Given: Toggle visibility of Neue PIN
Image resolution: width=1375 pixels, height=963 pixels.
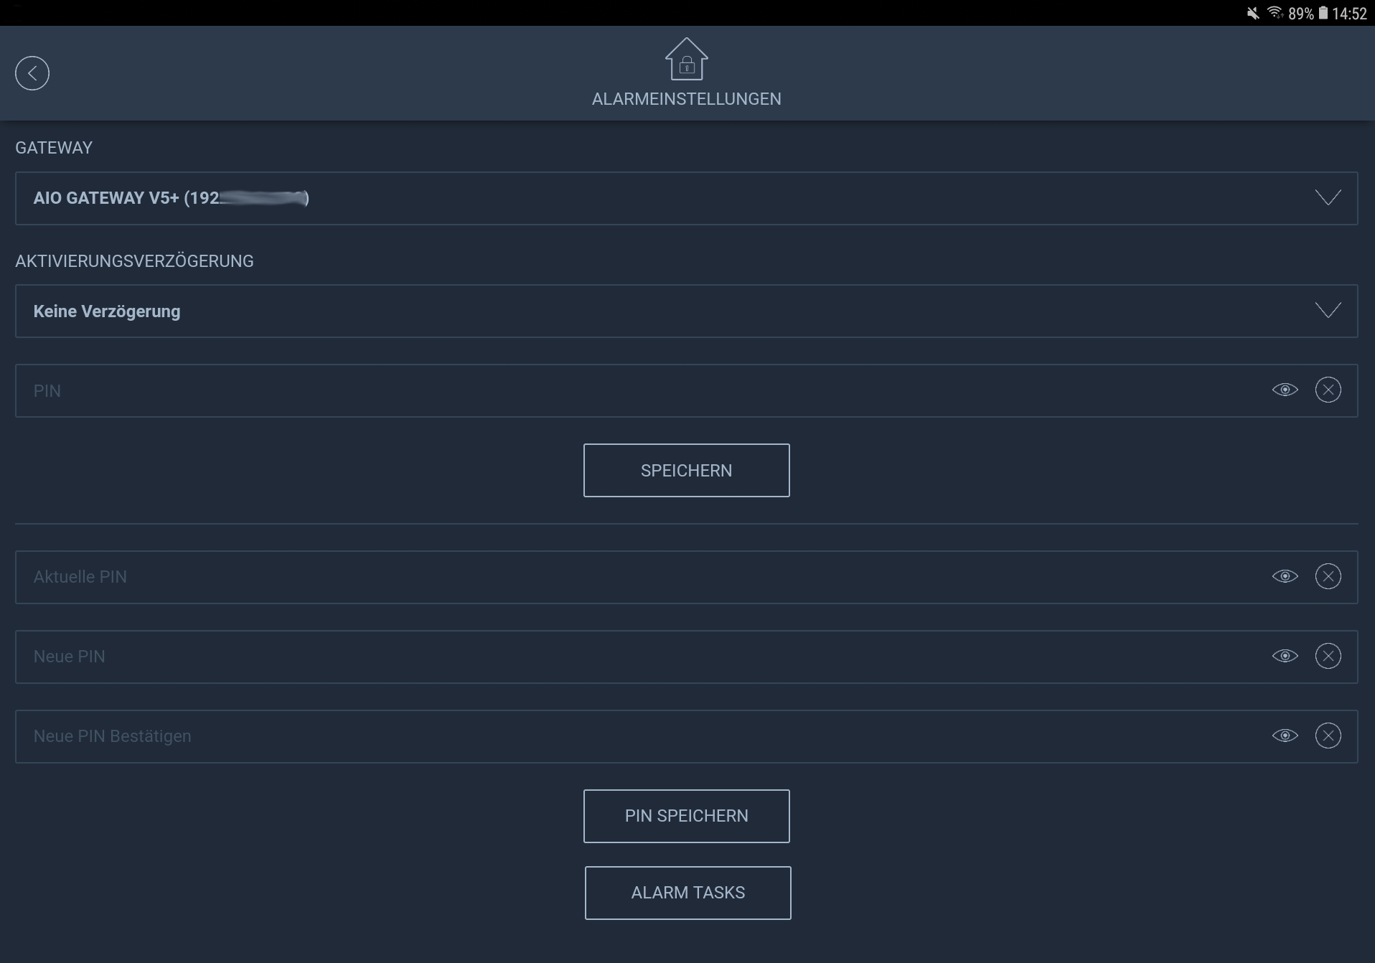Looking at the screenshot, I should pos(1285,657).
